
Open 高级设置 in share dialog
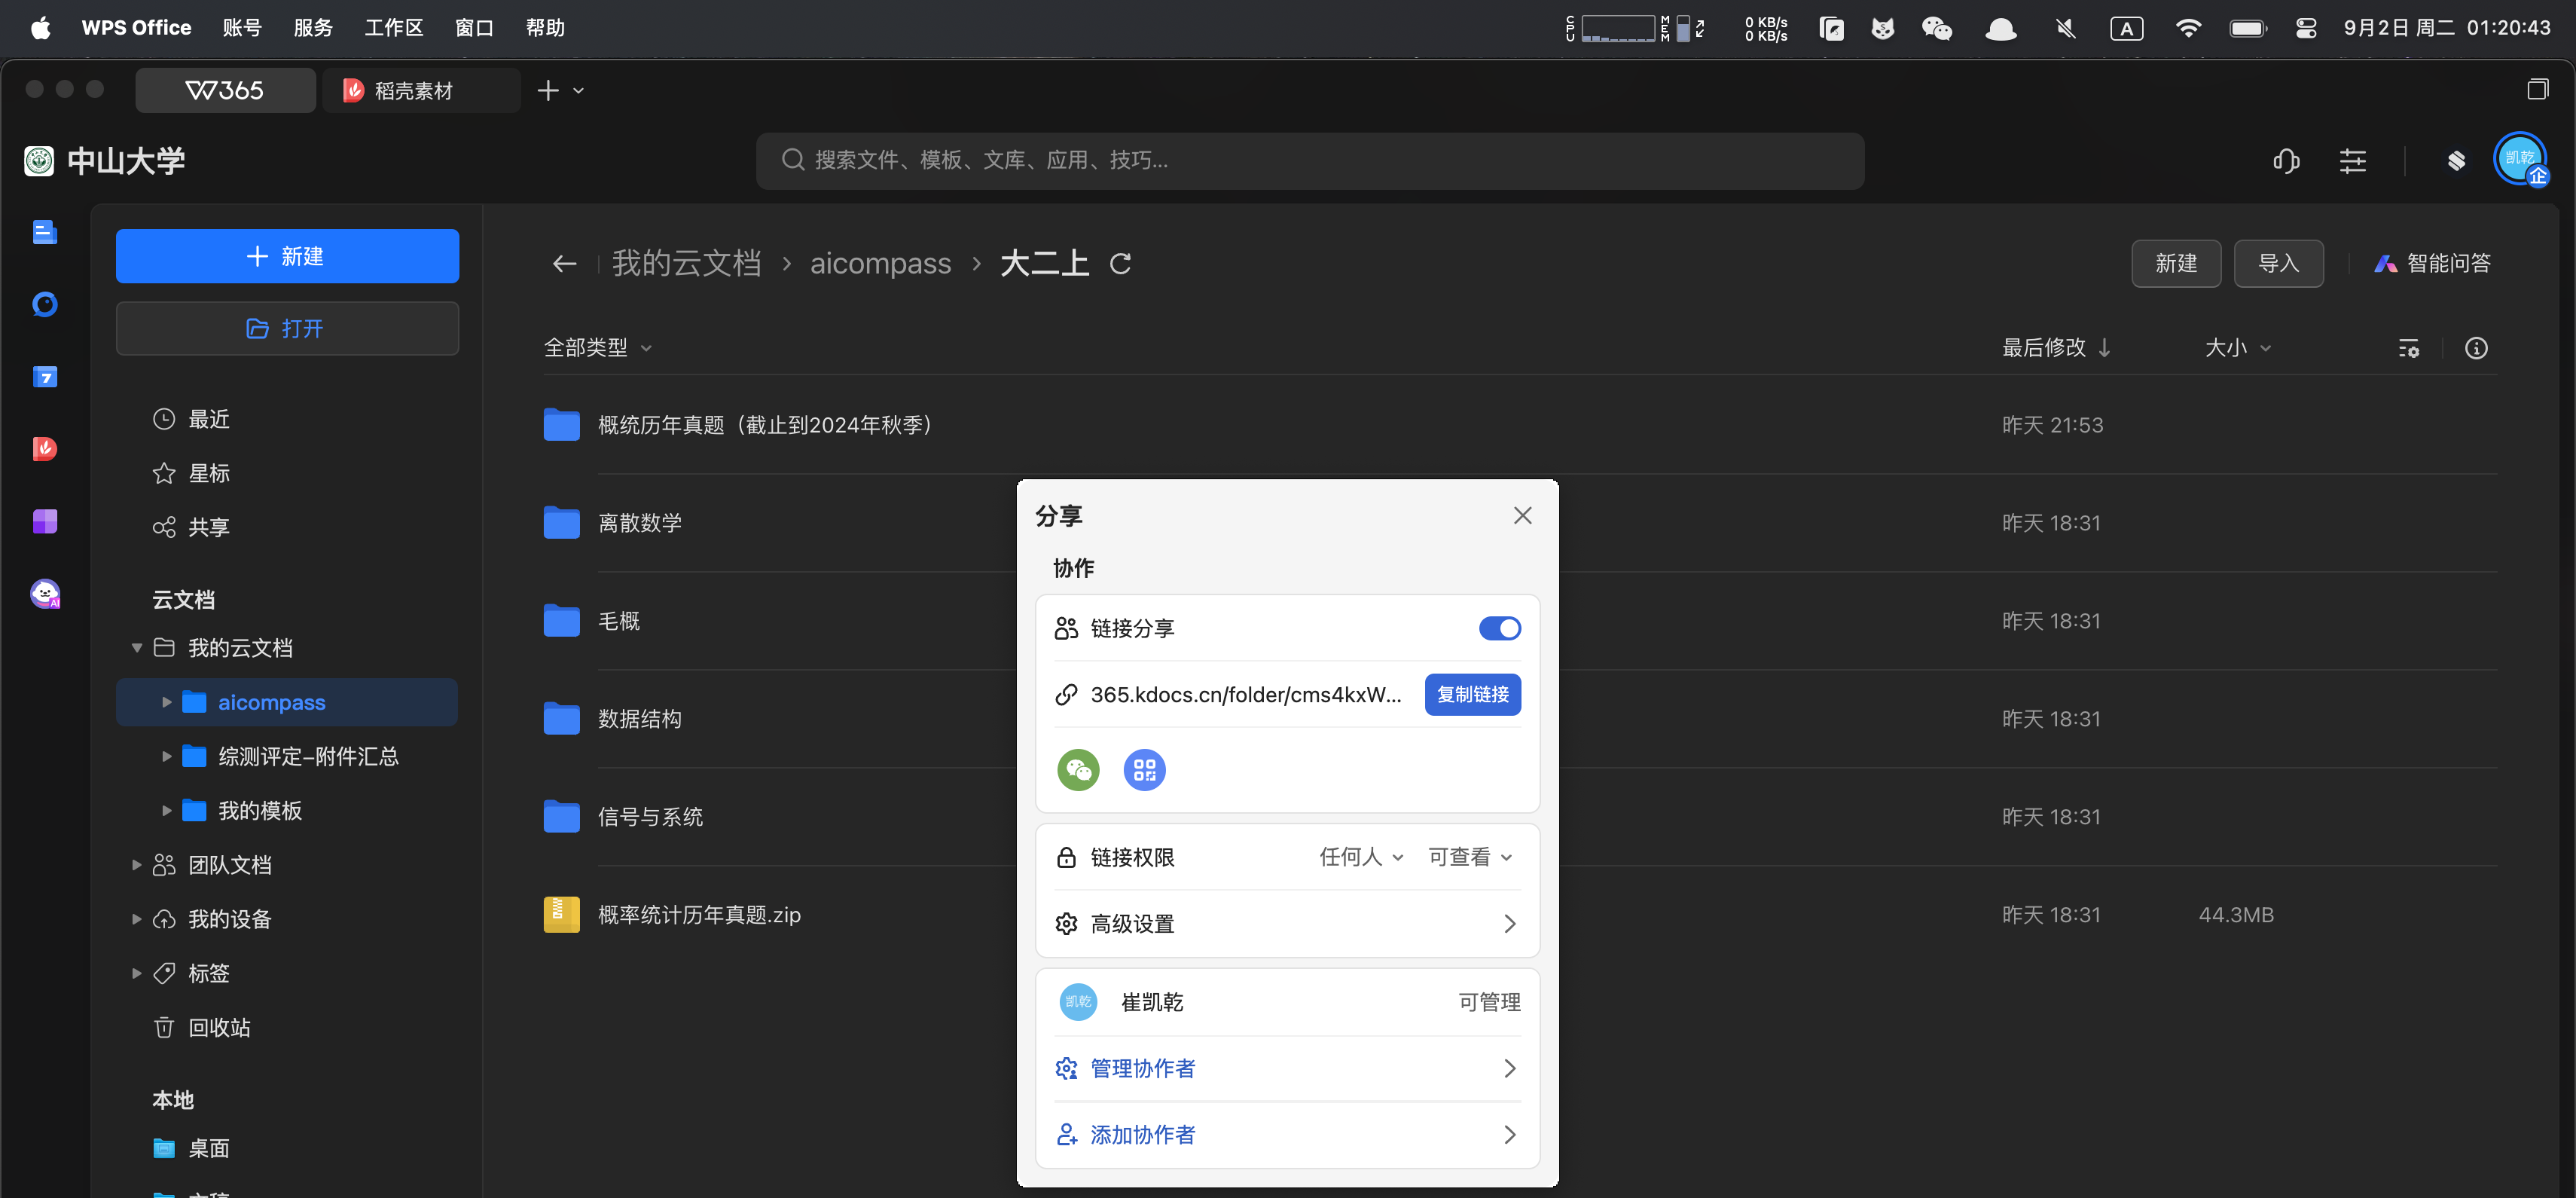pos(1287,923)
